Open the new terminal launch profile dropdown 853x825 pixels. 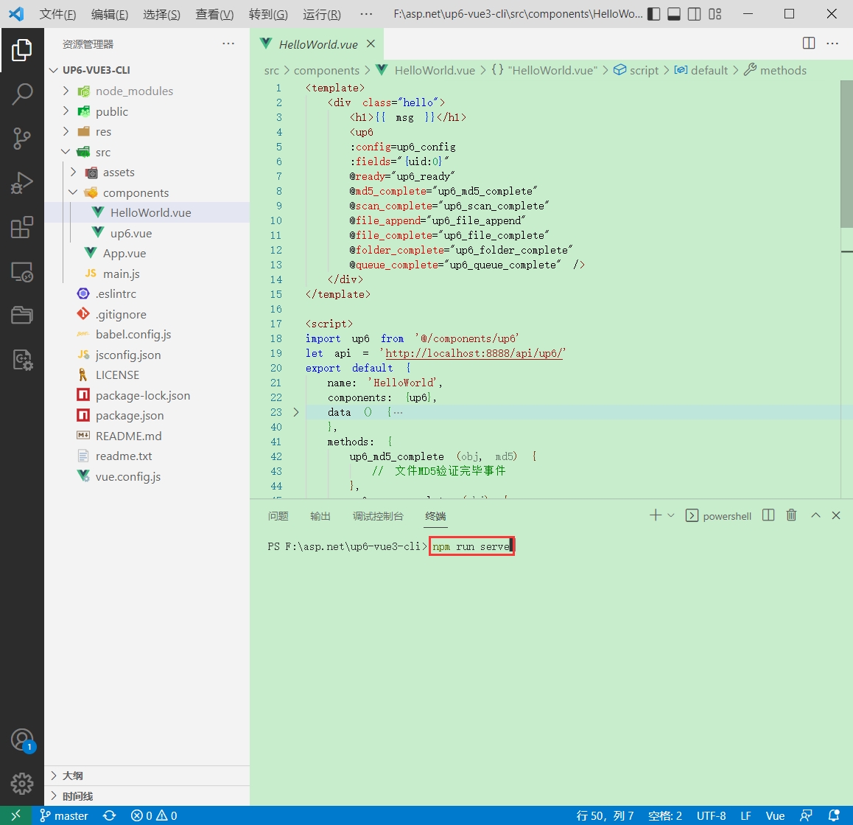pos(670,515)
